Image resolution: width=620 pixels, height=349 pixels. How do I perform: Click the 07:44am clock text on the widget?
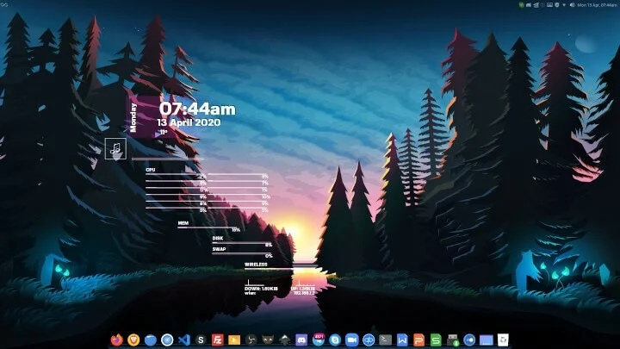[x=197, y=109]
